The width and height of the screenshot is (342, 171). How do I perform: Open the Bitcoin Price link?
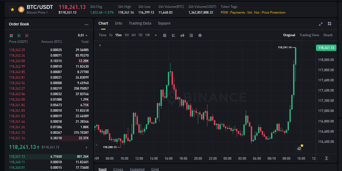37,12
